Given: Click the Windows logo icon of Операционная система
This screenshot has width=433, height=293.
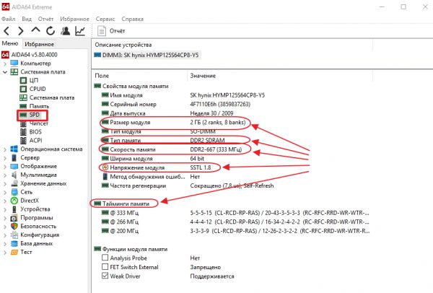Looking at the screenshot, I should [x=14, y=149].
